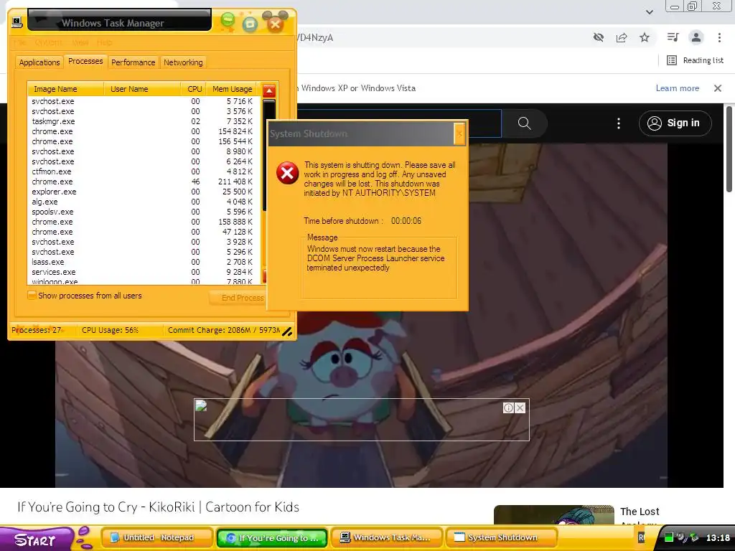The height and width of the screenshot is (551, 735).
Task: Open the Start menu
Action: click(36, 539)
